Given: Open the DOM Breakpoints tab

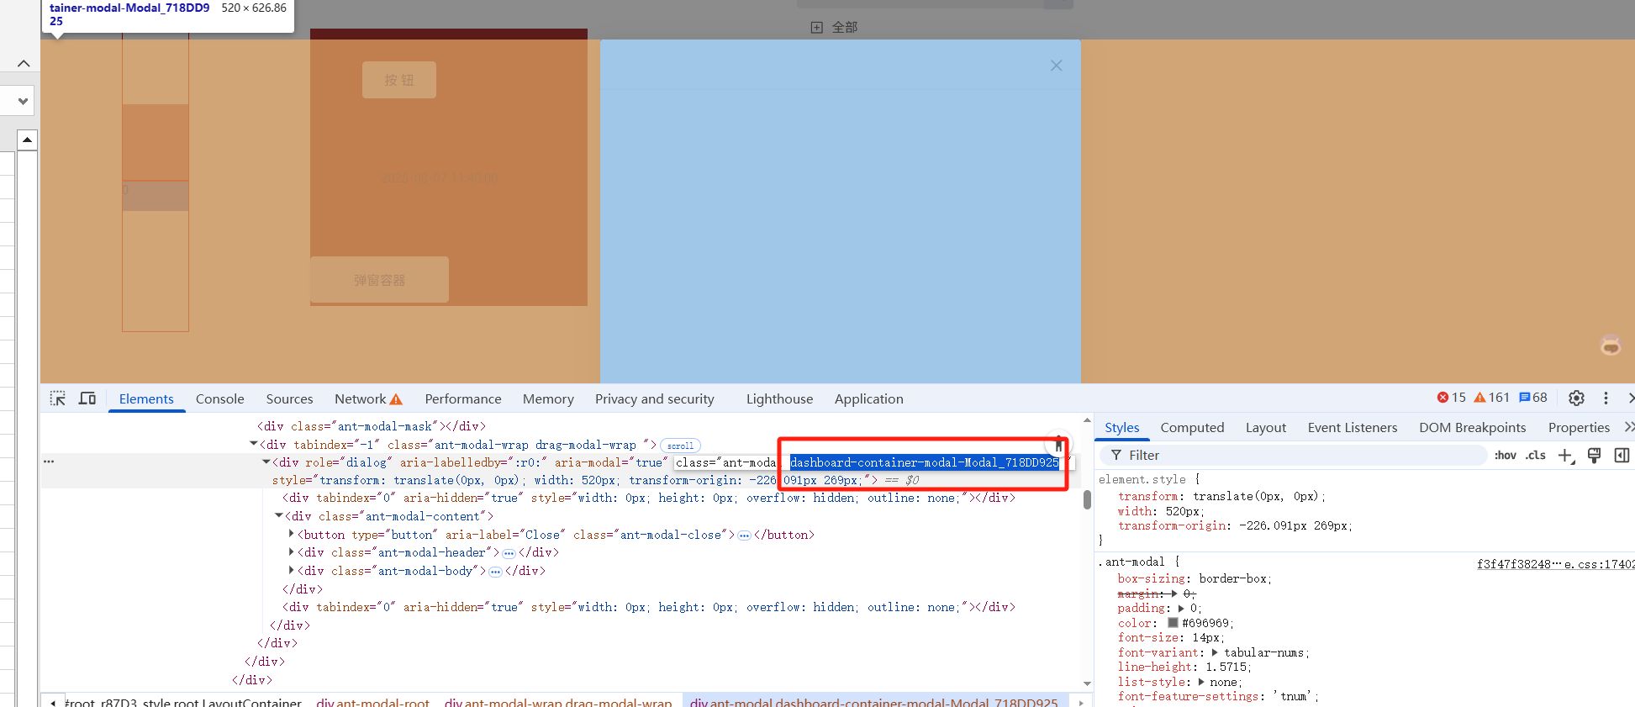Looking at the screenshot, I should [1472, 427].
